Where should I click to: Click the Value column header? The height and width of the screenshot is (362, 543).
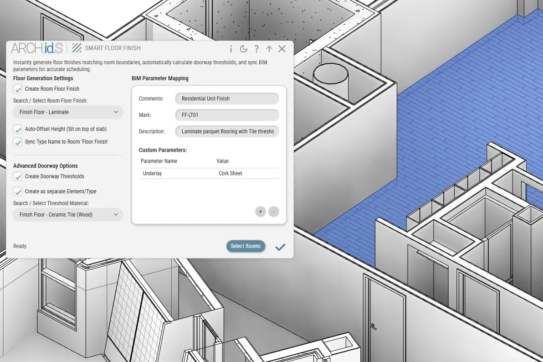point(222,161)
